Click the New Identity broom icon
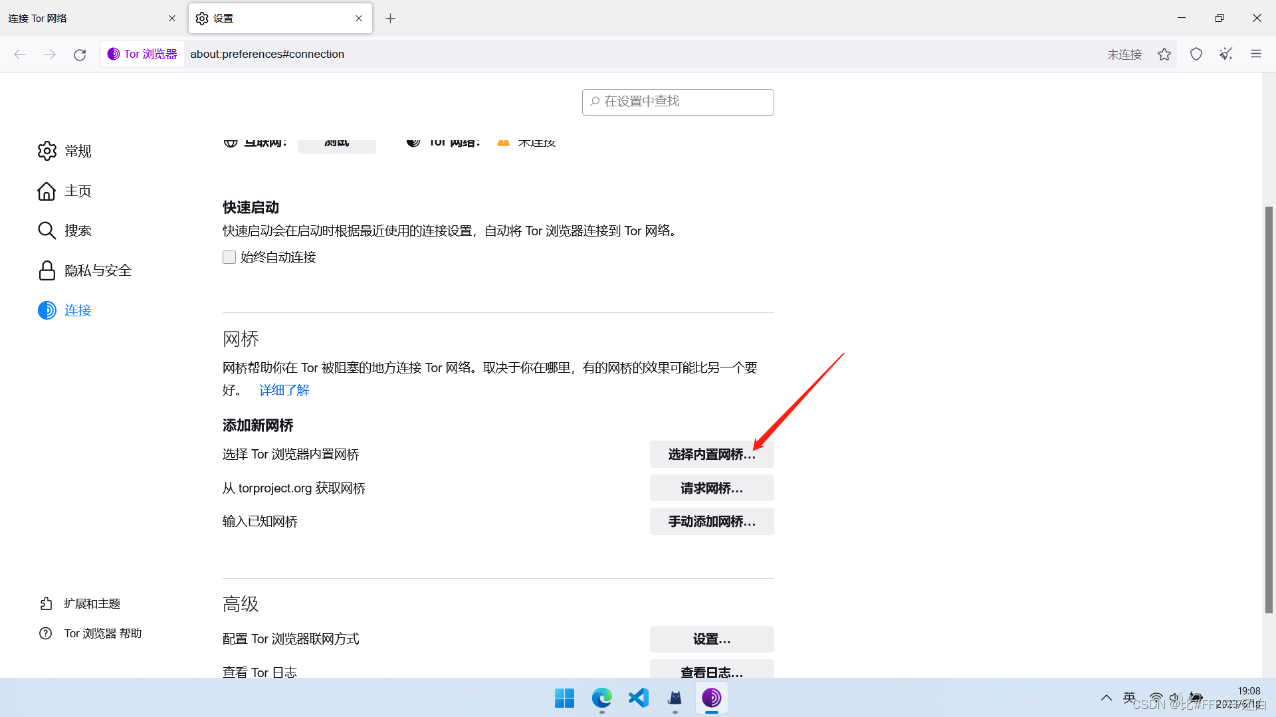The image size is (1276, 717). [1225, 54]
